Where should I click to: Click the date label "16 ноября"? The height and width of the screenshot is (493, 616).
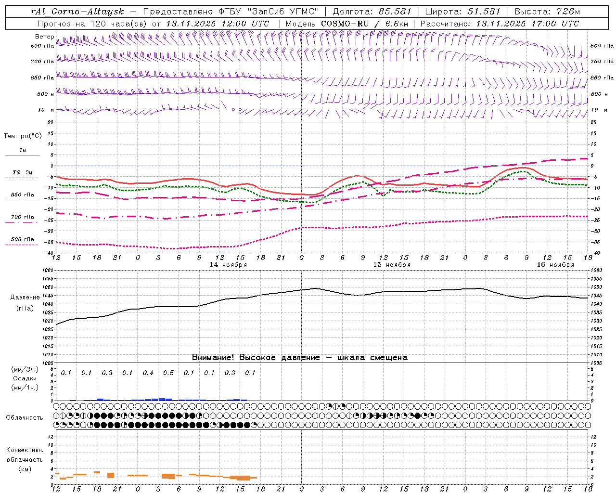[x=555, y=264]
